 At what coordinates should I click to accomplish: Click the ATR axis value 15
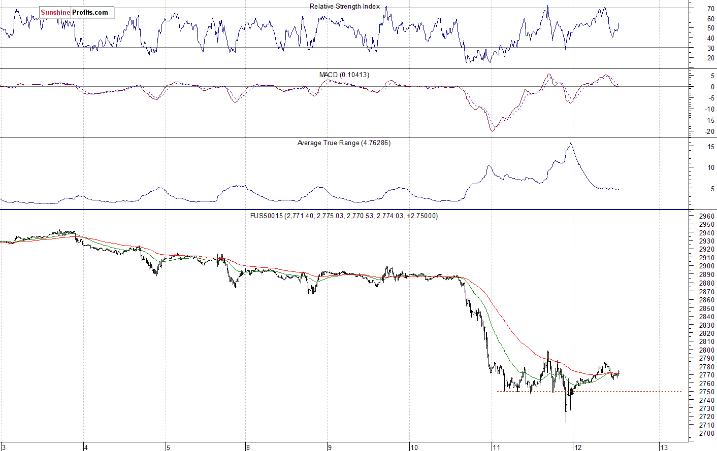tap(710, 147)
